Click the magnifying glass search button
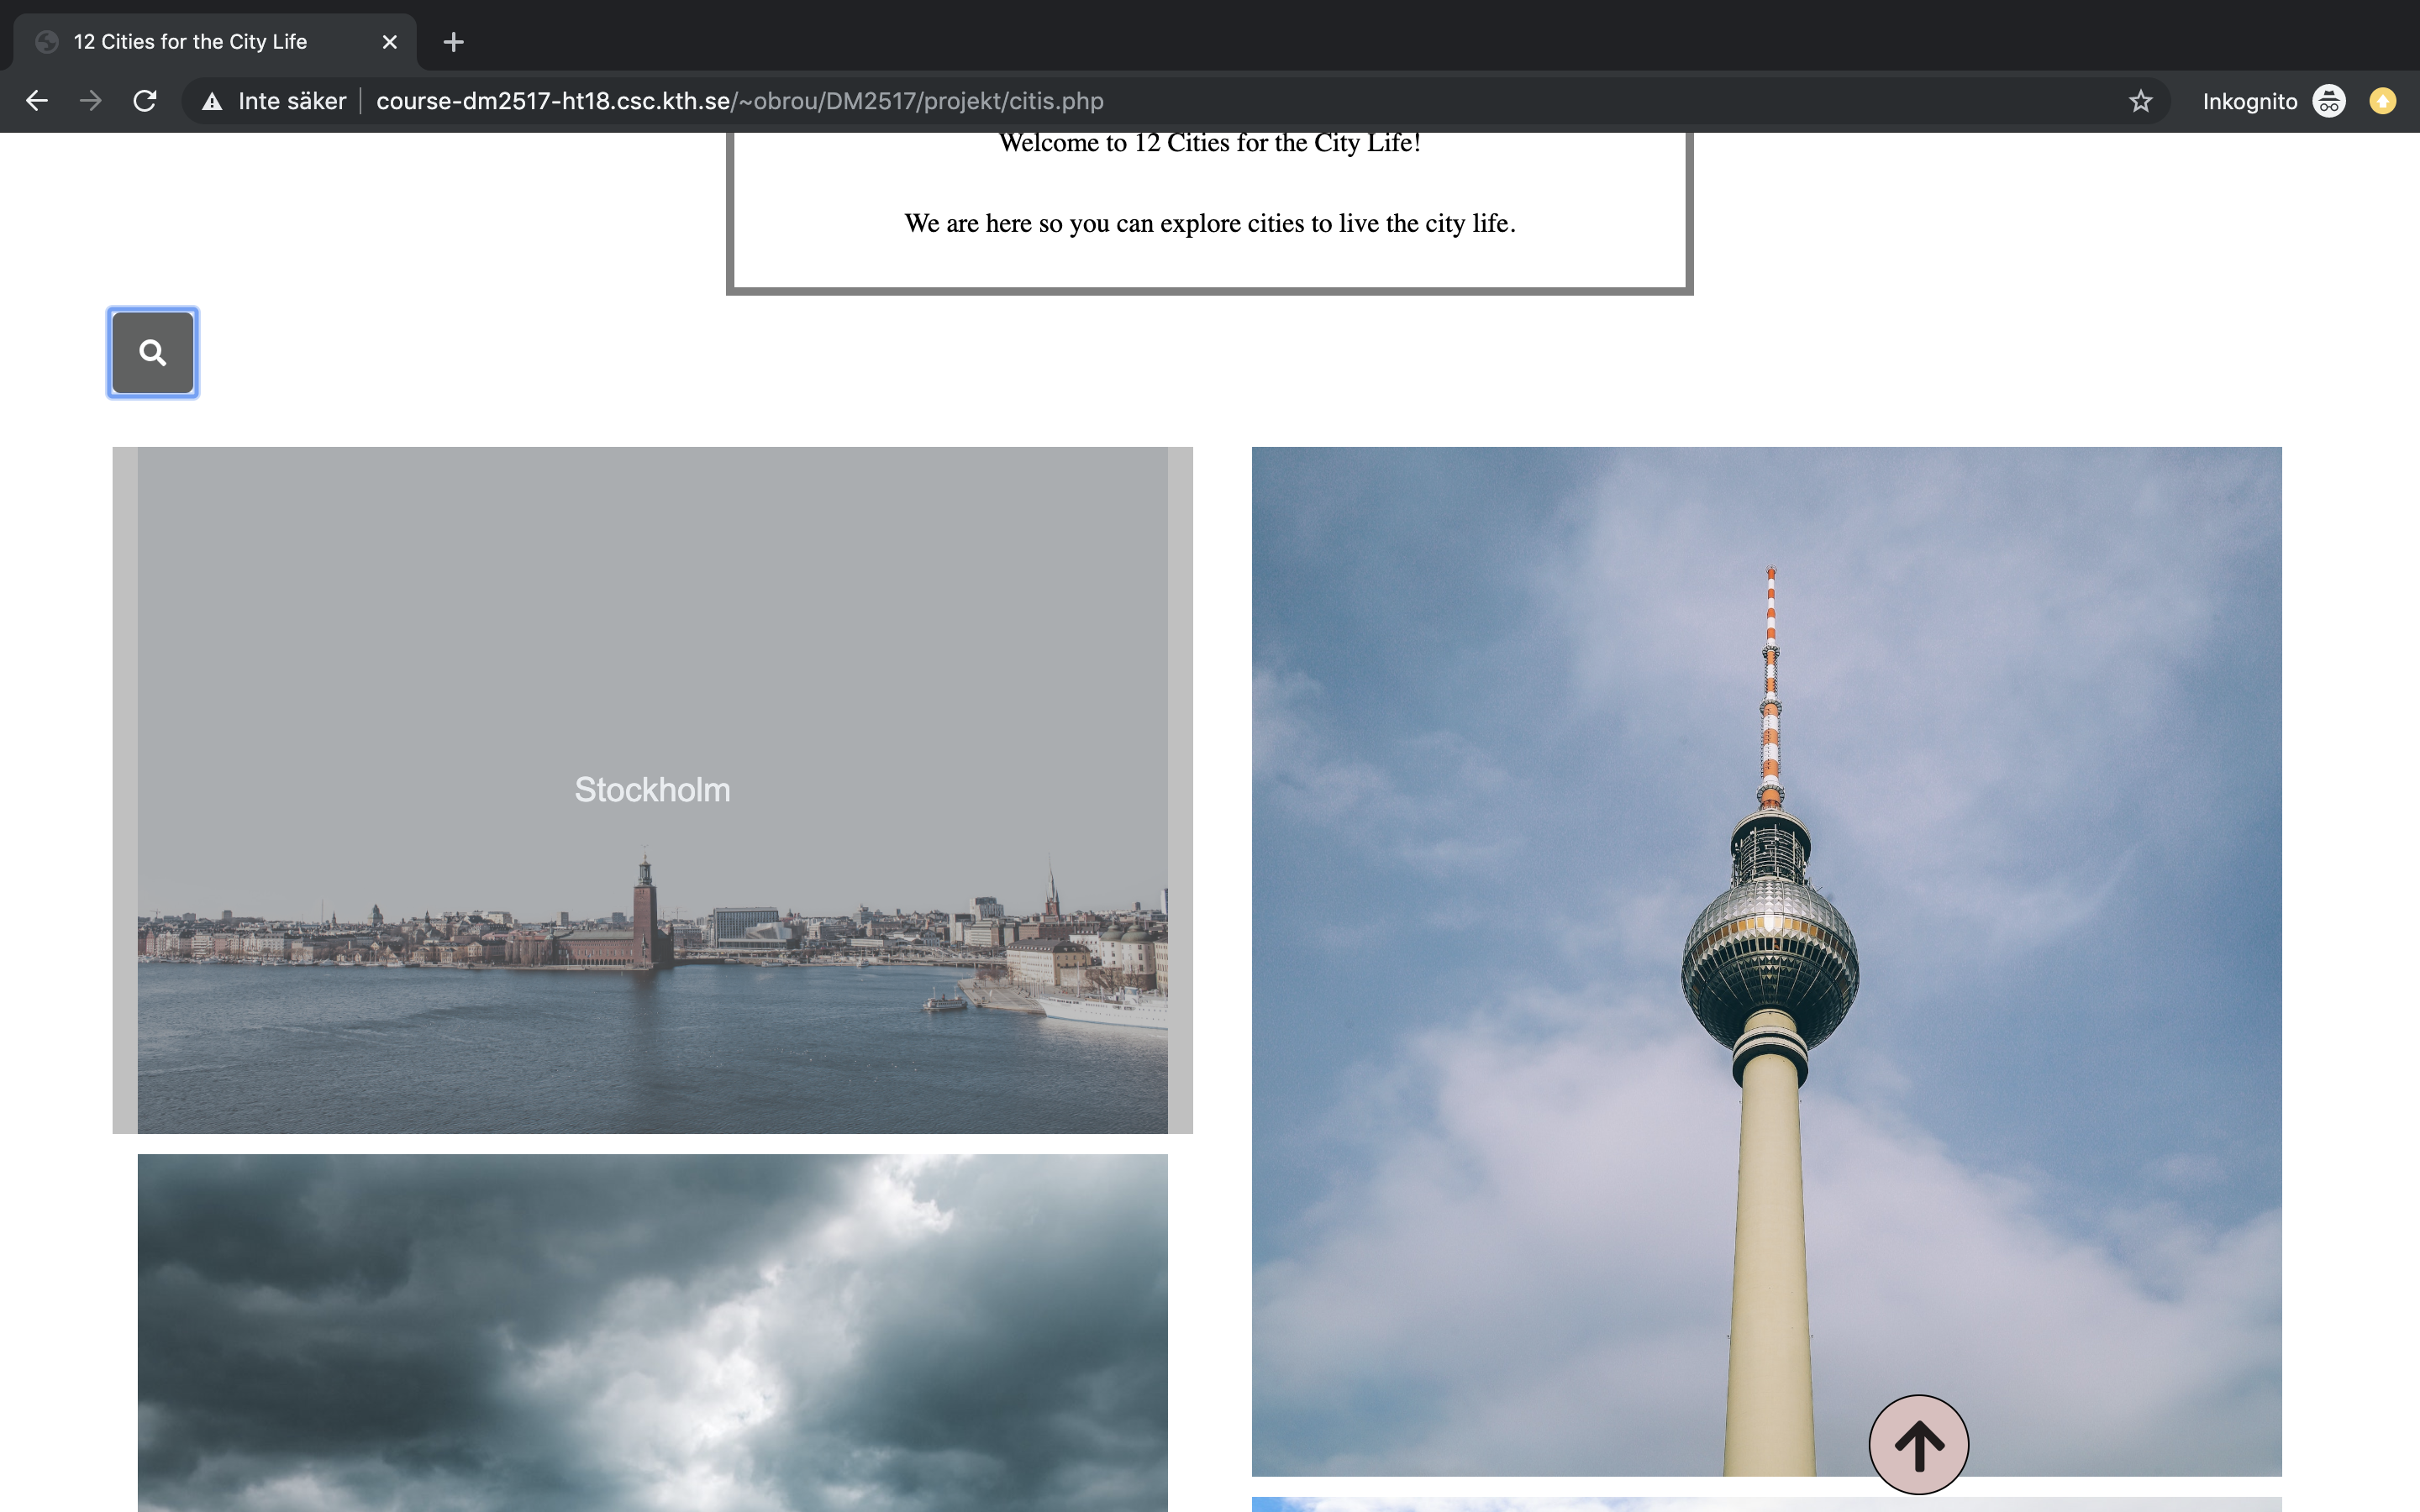The image size is (2420, 1512). tap(152, 353)
